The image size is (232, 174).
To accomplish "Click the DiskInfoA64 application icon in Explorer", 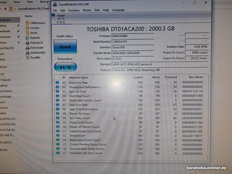I will pyautogui.click(x=28, y=52).
